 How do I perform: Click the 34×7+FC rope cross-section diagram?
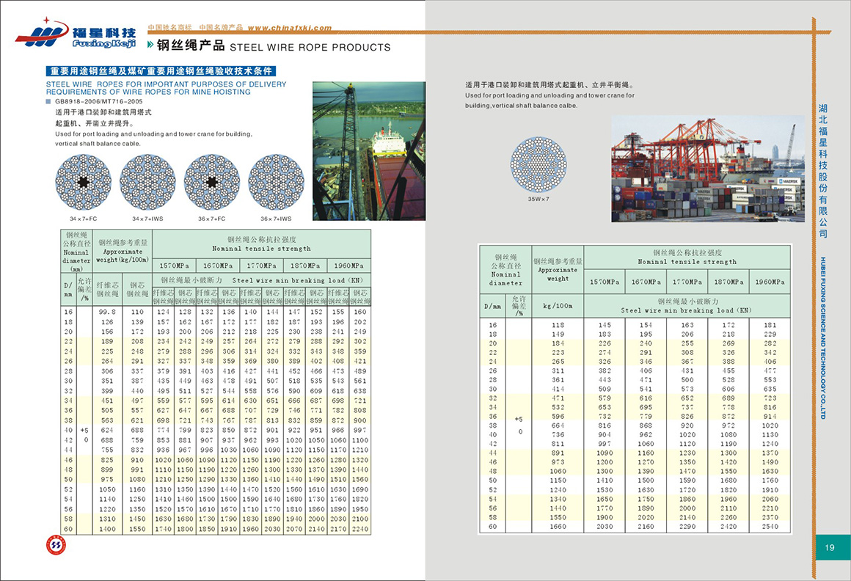pyautogui.click(x=83, y=183)
